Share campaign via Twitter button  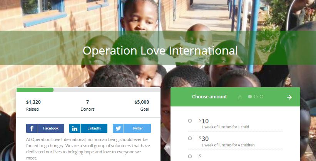tap(132, 128)
